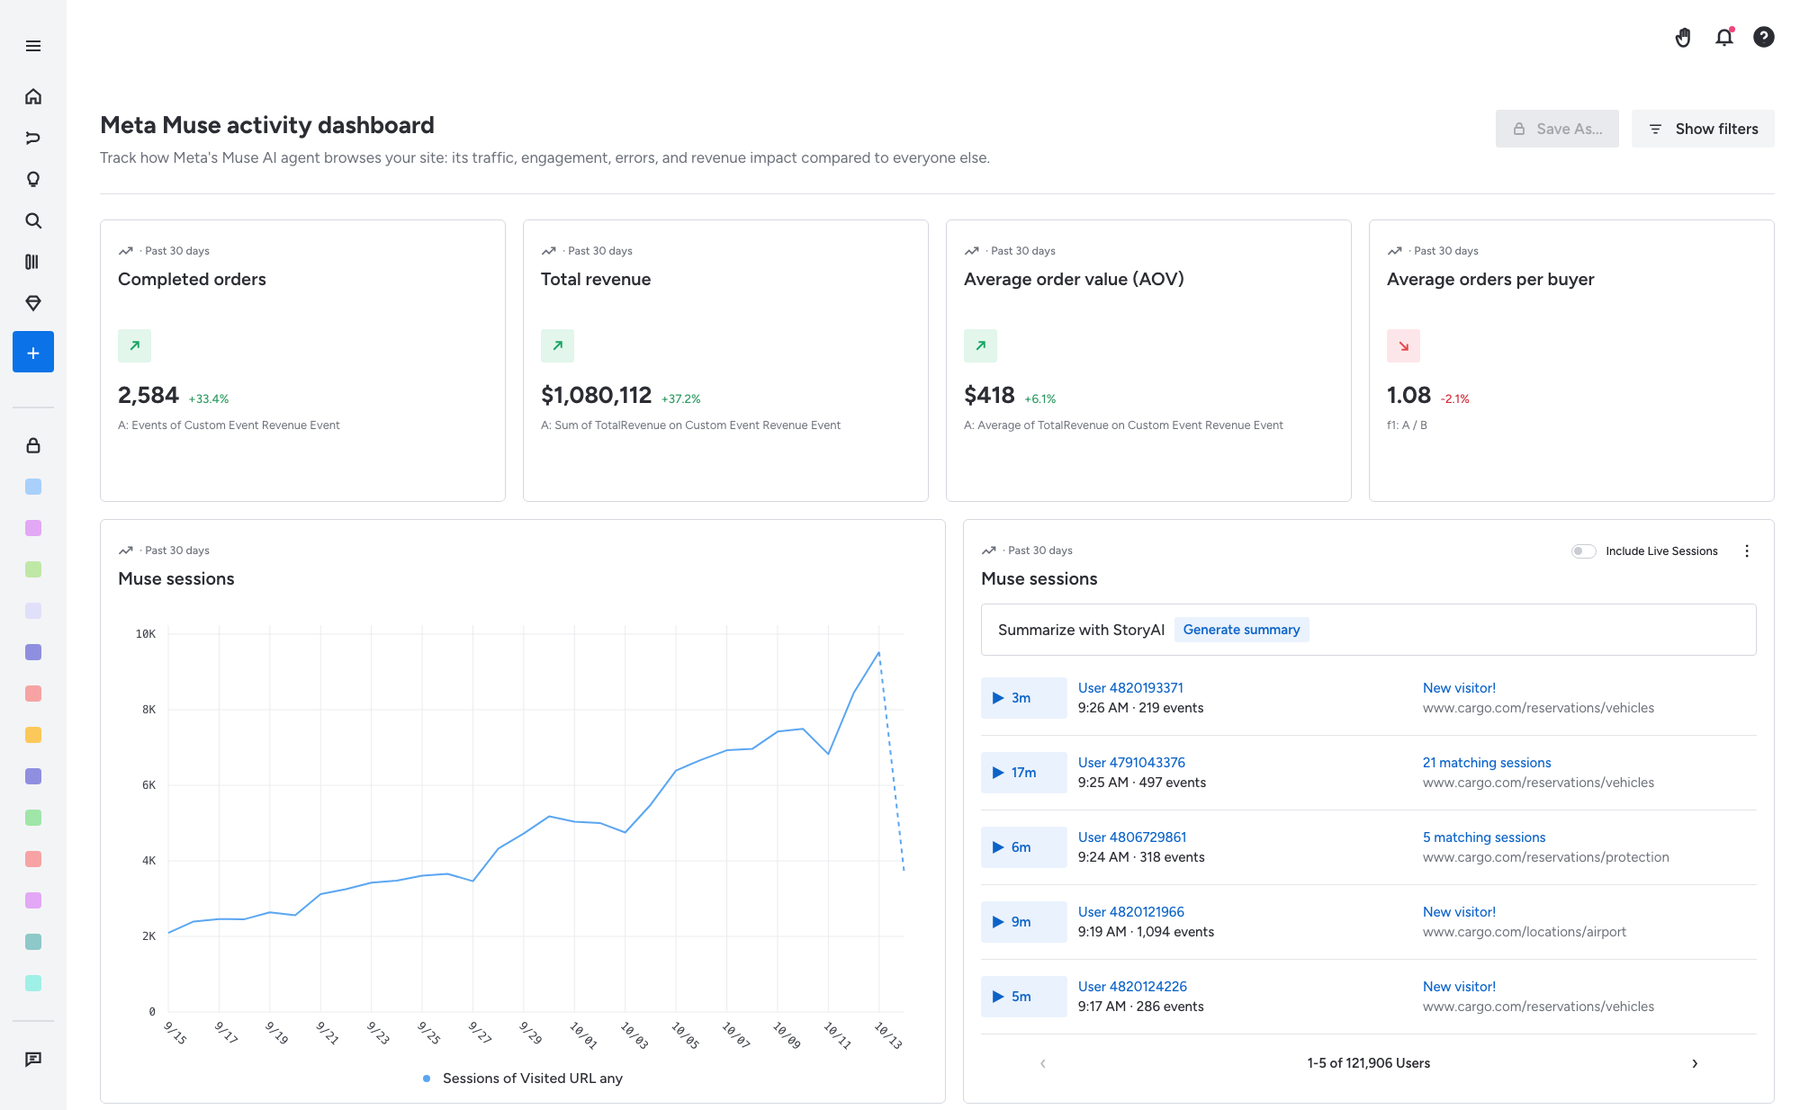Viewport: 1800px width, 1110px height.
Task: Play the 3m session recording
Action: pyautogui.click(x=1024, y=698)
